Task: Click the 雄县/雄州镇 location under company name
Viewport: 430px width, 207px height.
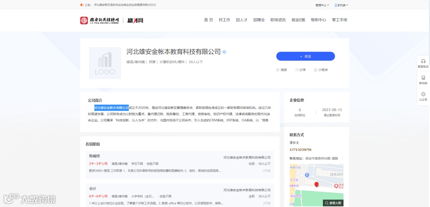Action: [x=136, y=62]
